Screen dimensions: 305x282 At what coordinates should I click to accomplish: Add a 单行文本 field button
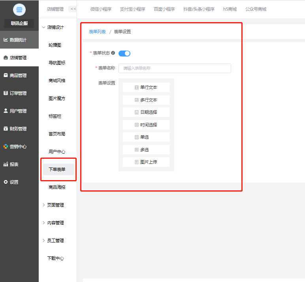[146, 87]
